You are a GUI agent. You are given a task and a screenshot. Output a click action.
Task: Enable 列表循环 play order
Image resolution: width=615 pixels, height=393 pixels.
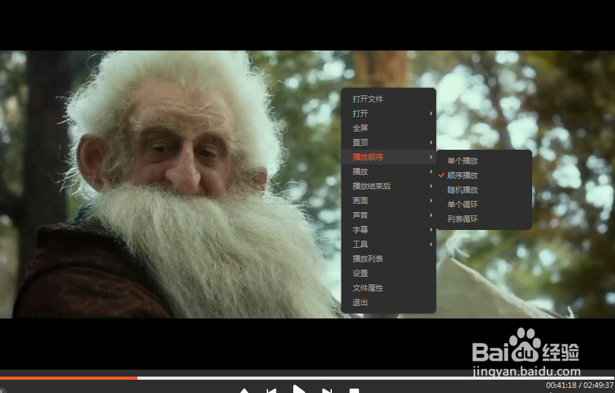coord(484,219)
